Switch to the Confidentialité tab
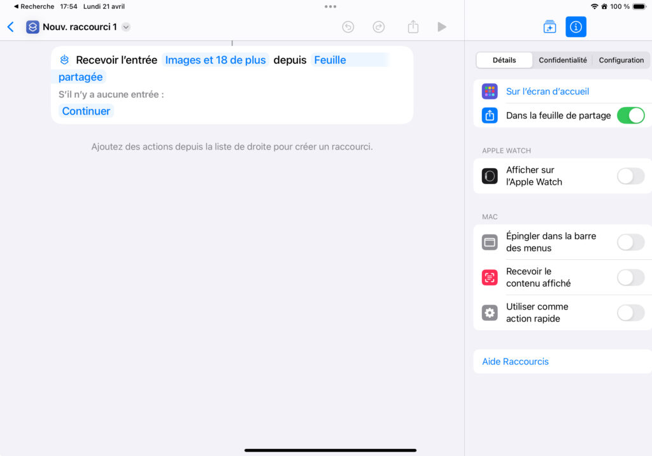652x456 pixels. (x=562, y=60)
